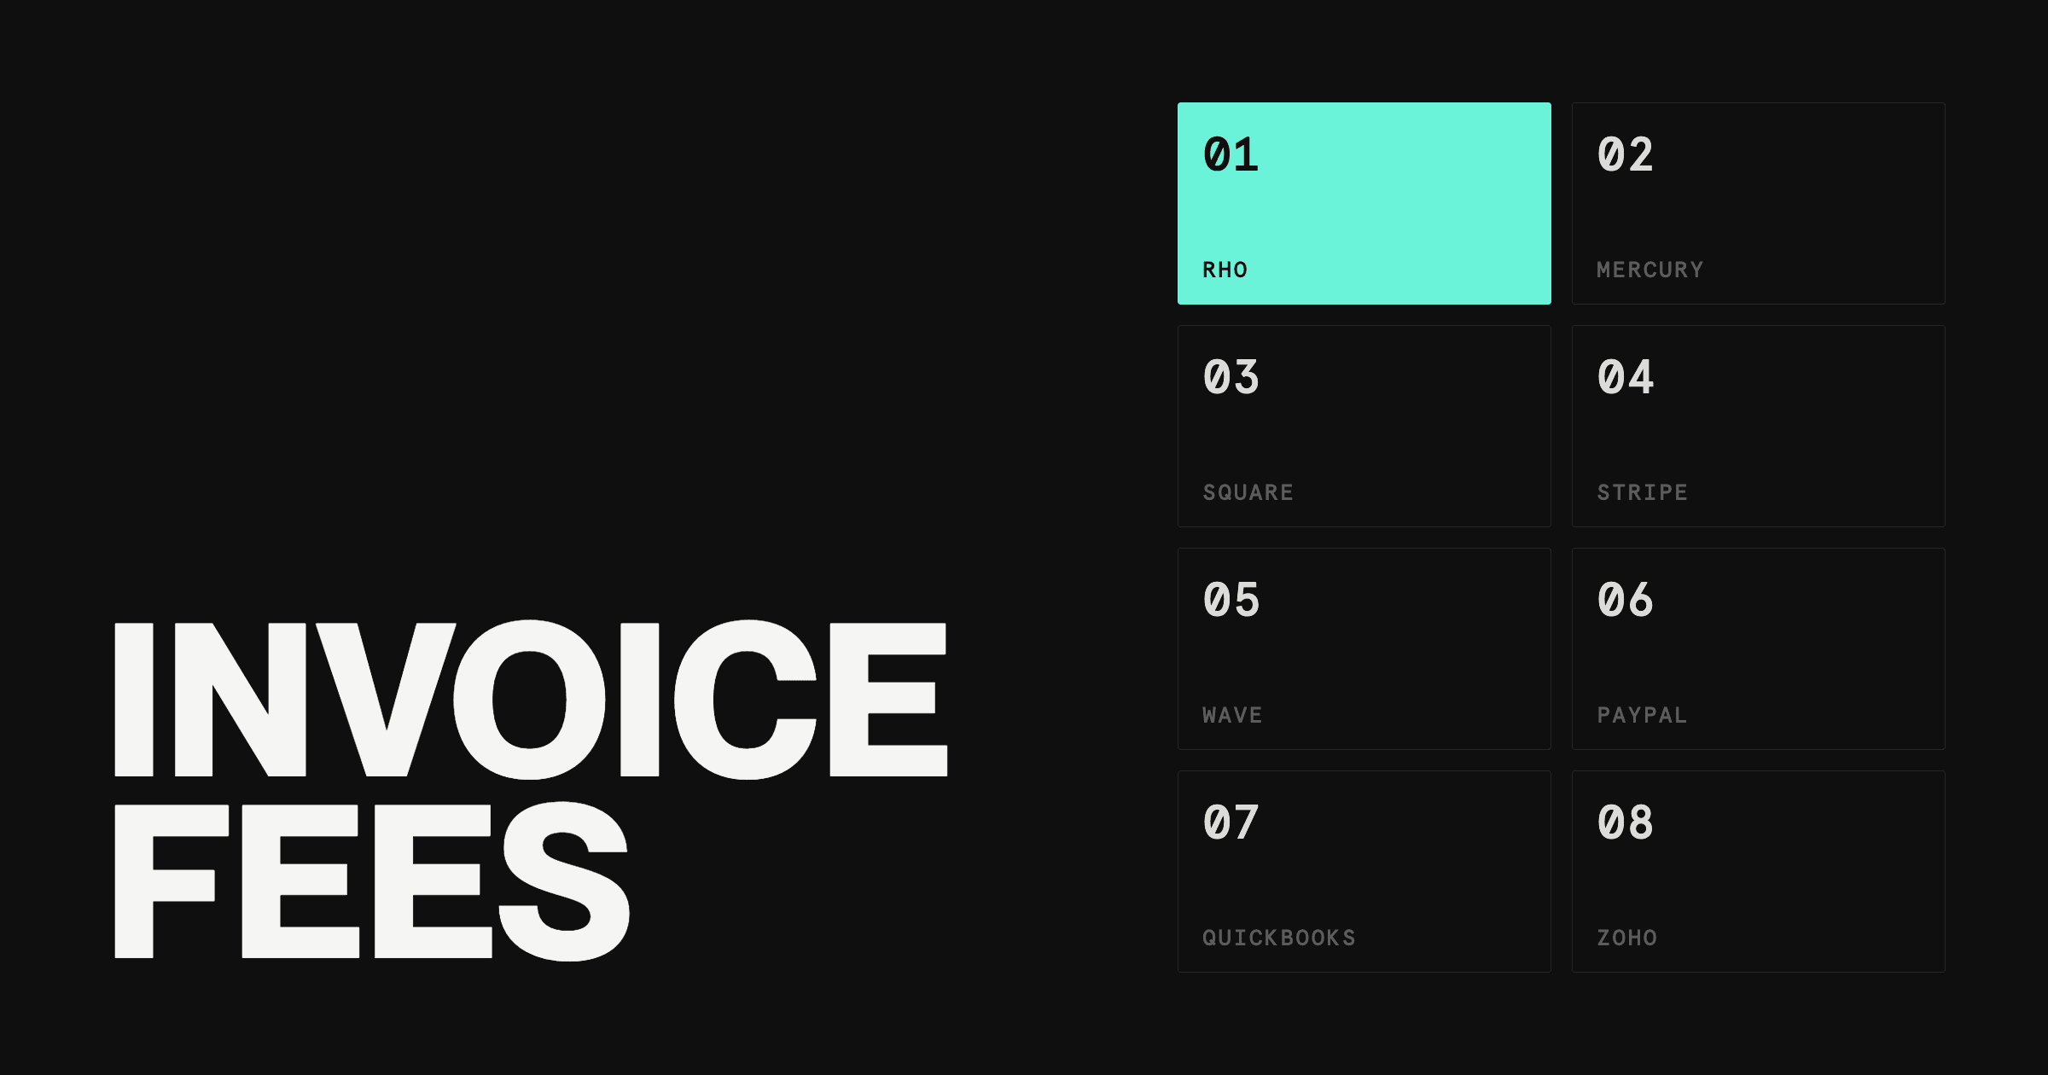This screenshot has width=2048, height=1075.
Task: Click the SQUARE label text
Action: 1248,492
